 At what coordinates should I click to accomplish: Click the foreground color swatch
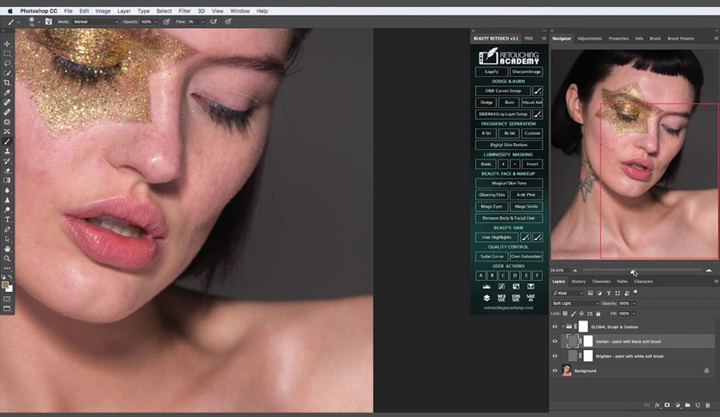tap(5, 285)
